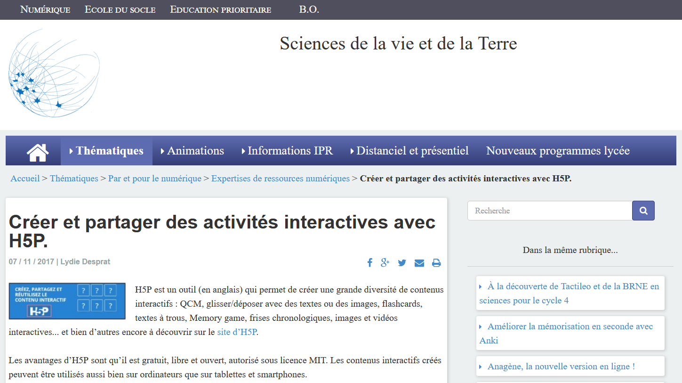Expand Distanciel et présentiel menu

(409, 151)
